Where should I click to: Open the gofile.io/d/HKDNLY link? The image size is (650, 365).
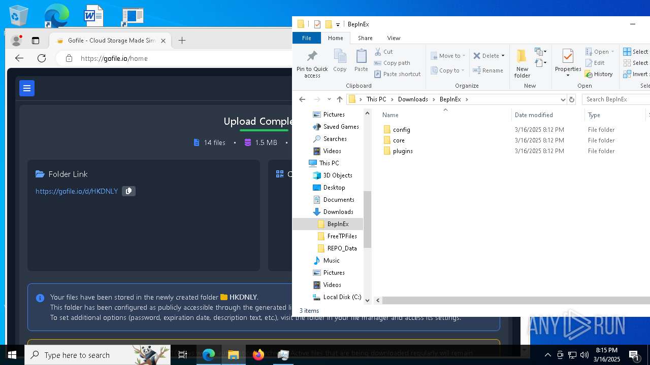pyautogui.click(x=77, y=191)
